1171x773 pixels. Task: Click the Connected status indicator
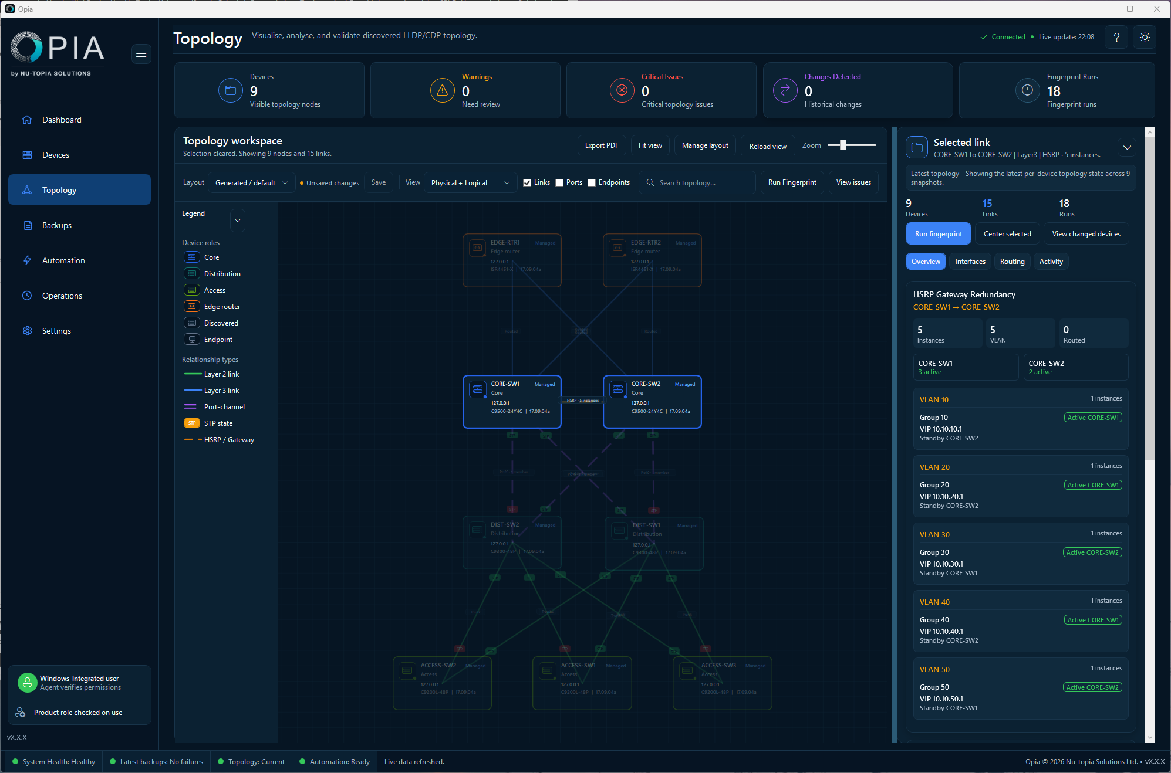click(x=1003, y=37)
